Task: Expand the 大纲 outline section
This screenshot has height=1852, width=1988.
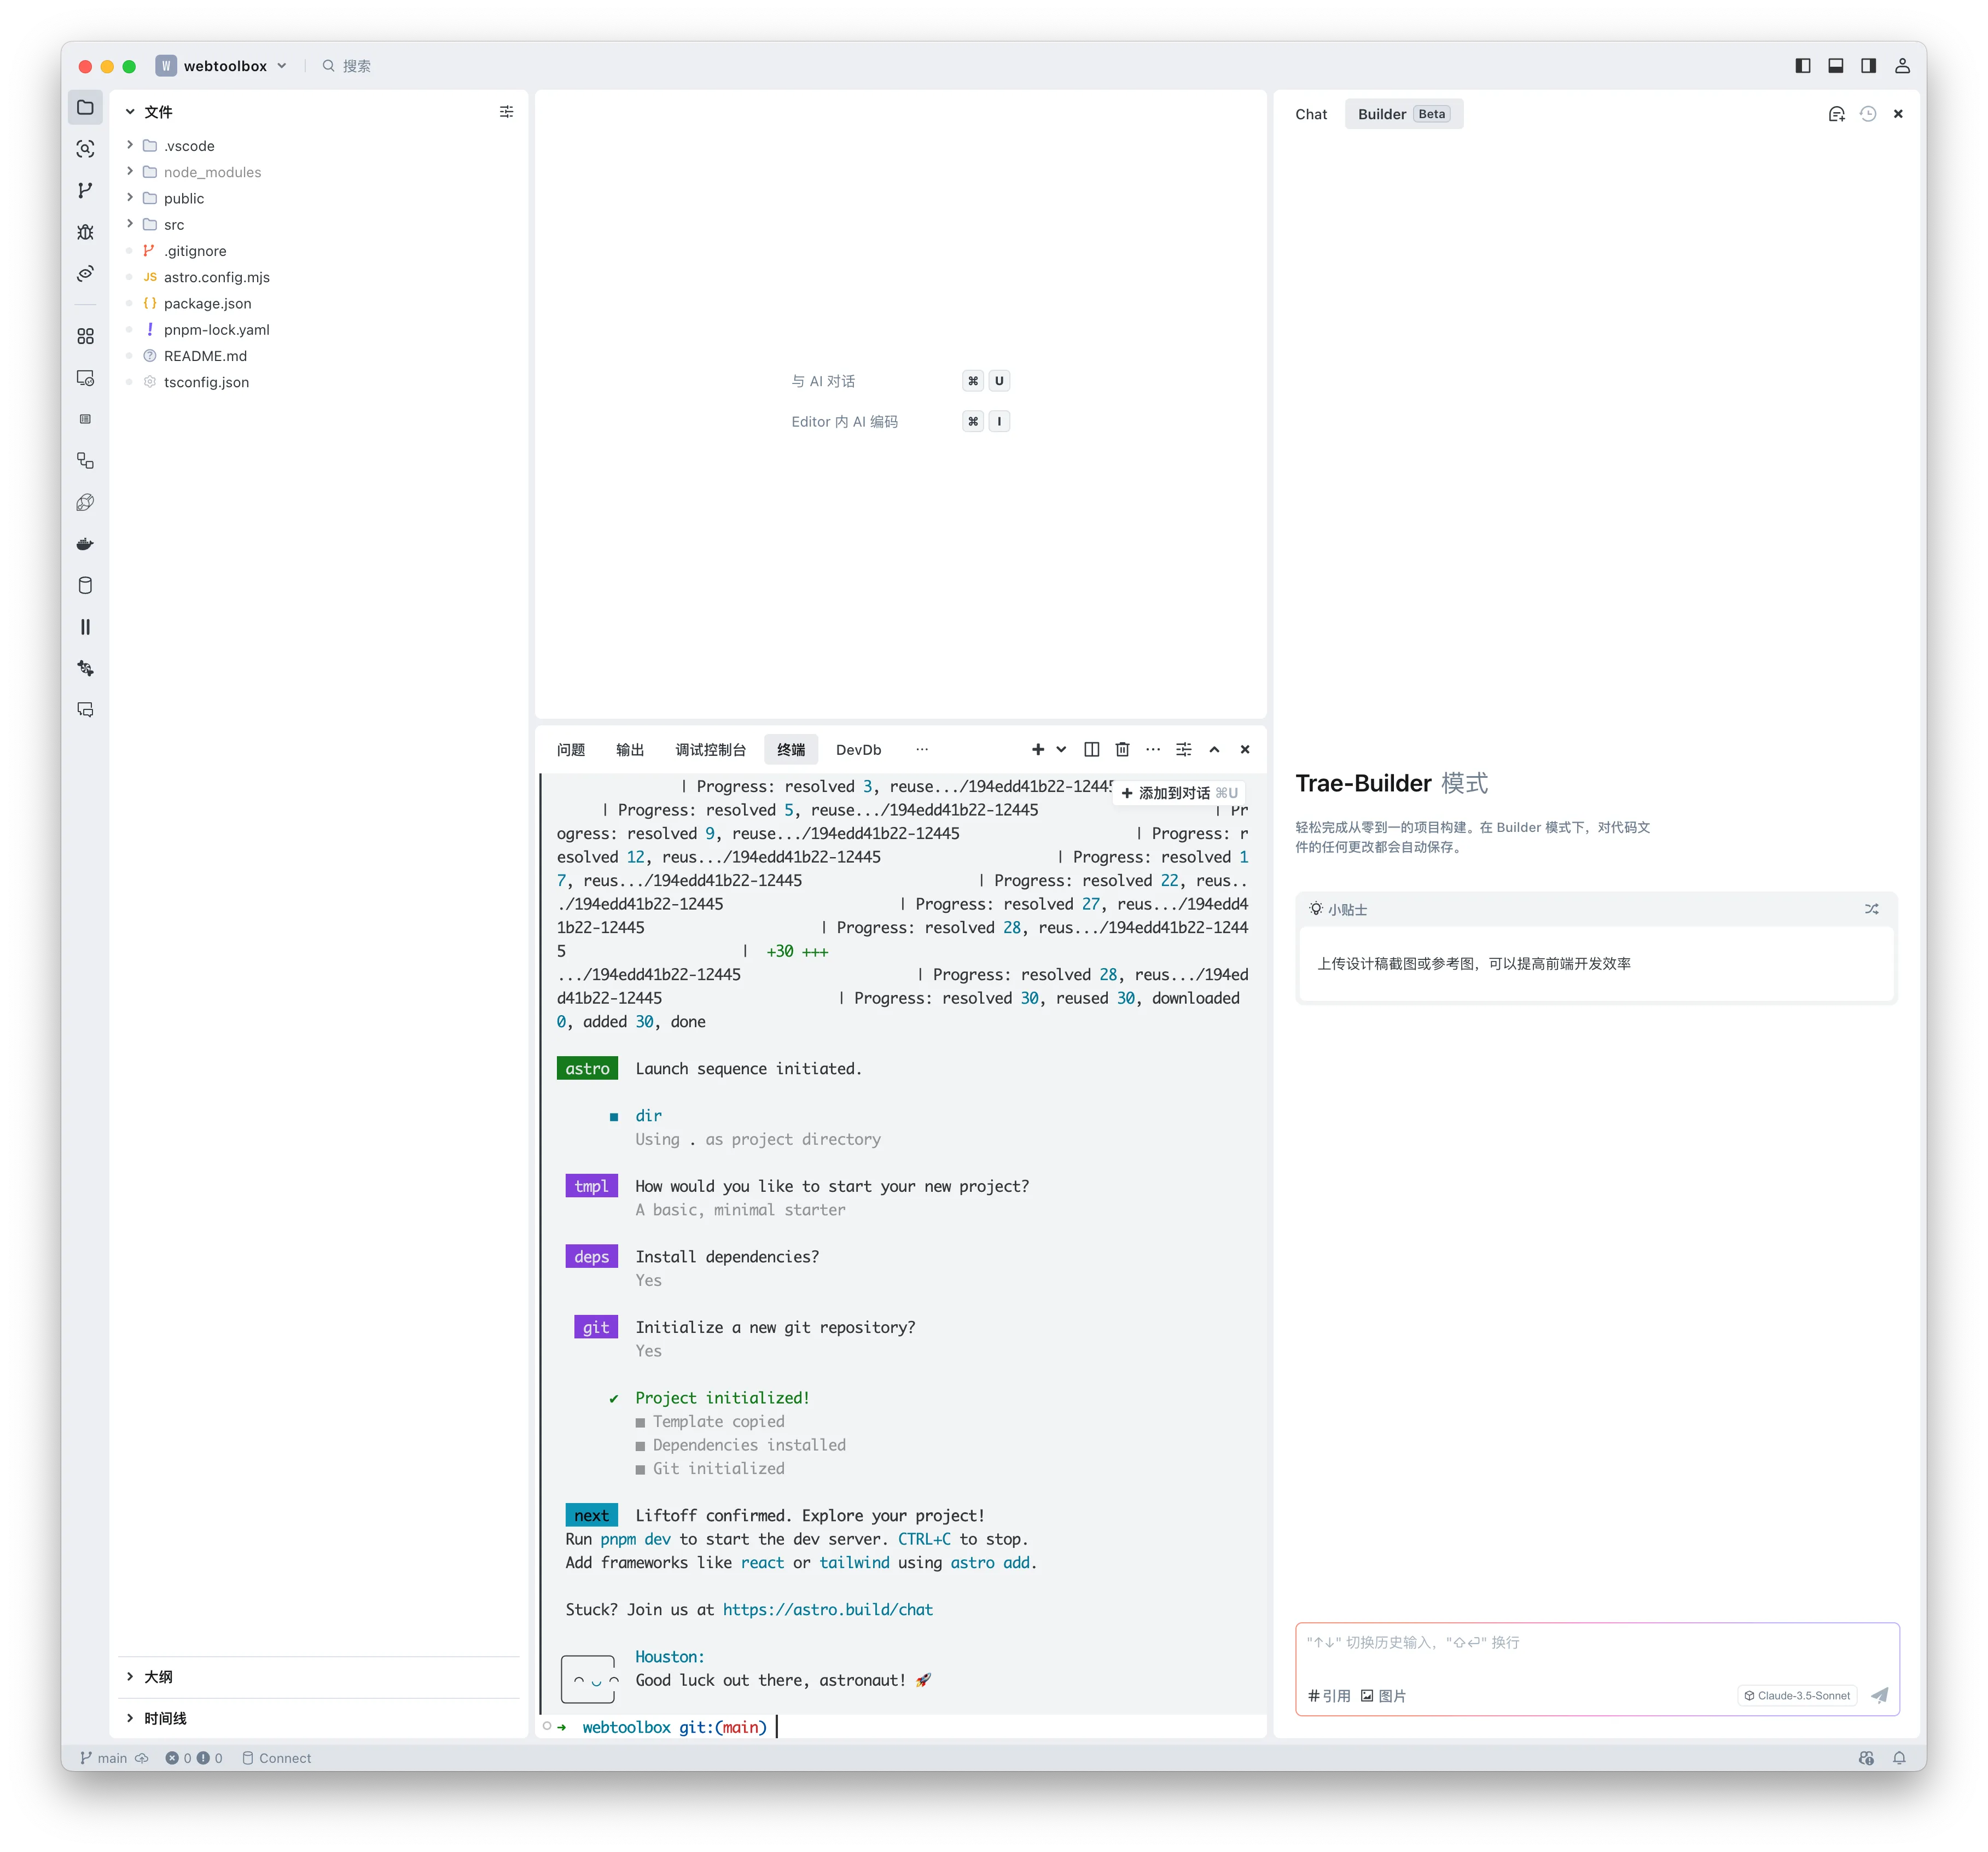Action: pos(158,1677)
